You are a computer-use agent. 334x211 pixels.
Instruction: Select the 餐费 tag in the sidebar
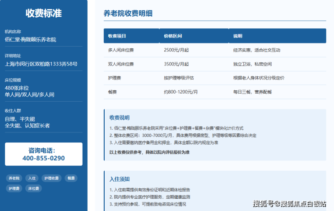click(x=71, y=178)
